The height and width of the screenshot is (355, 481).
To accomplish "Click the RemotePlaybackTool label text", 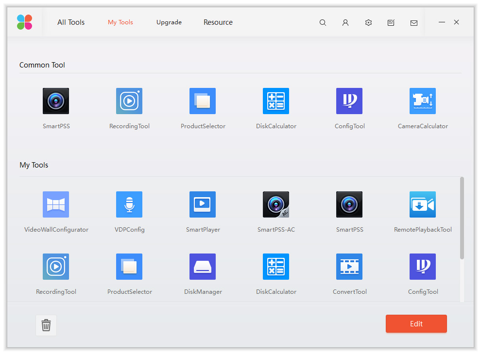I will click(x=423, y=230).
